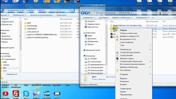The image size is (176, 99).
Task: Click VLC cone icon beside 'Воспроизвести в VLC'
Action: pos(117,39)
